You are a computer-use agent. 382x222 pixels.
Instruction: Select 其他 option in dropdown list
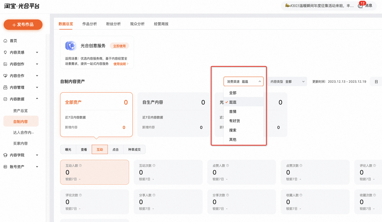click(x=244, y=140)
